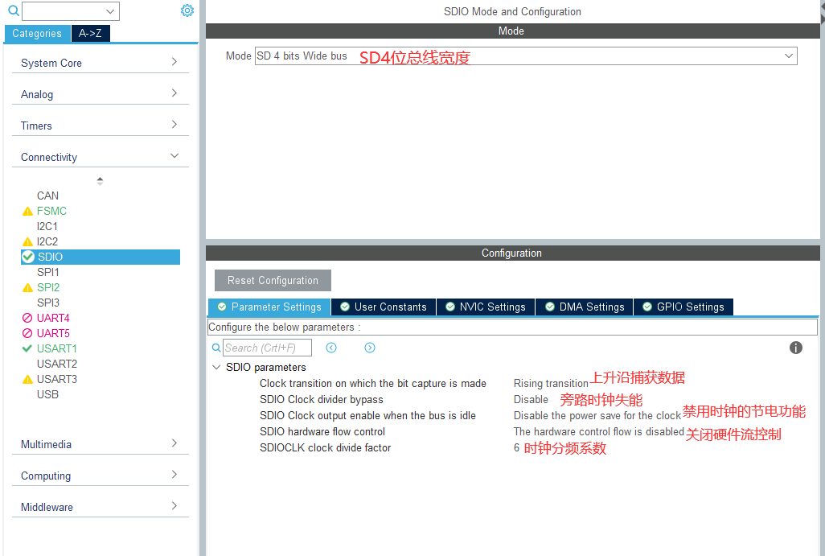825x556 pixels.
Task: Open the NVIC Settings tab
Action: tap(486, 307)
